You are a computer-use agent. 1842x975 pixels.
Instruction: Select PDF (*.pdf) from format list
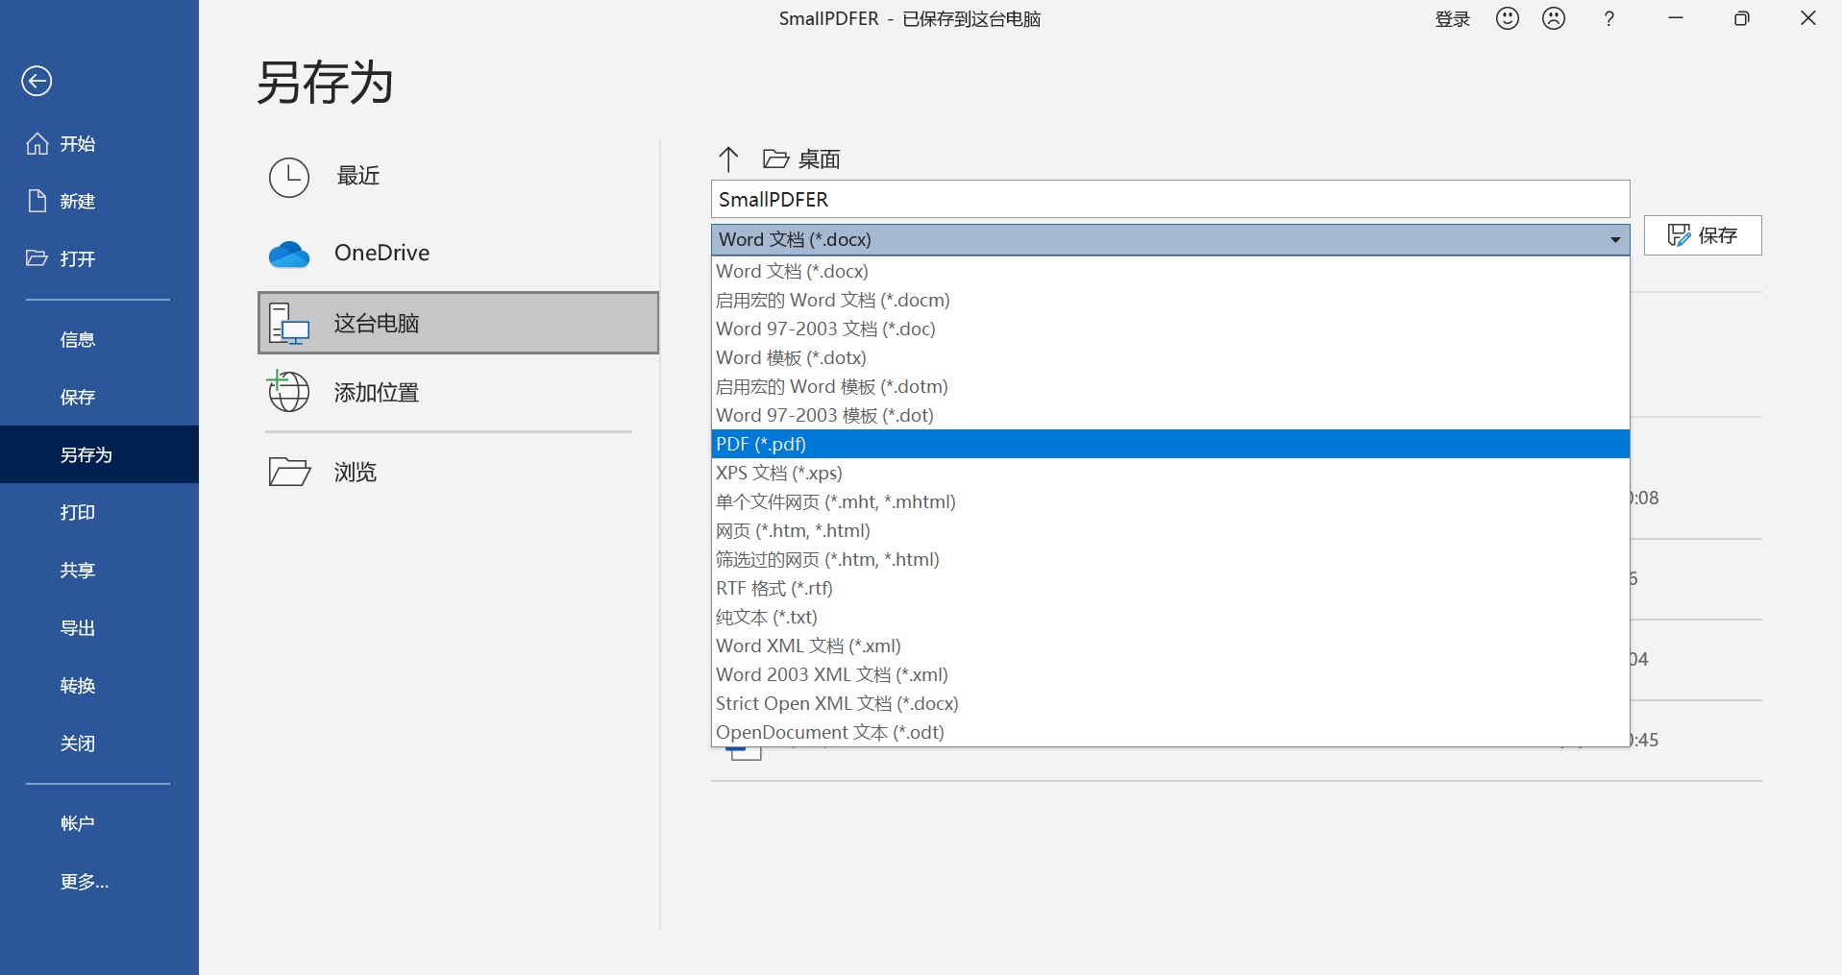(x=761, y=444)
